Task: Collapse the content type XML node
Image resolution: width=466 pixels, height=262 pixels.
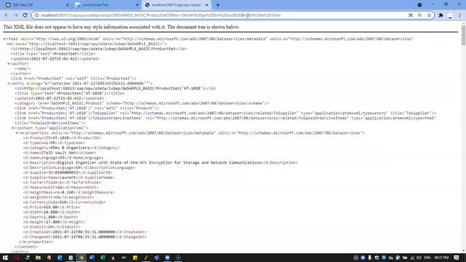Action: tap(13, 128)
